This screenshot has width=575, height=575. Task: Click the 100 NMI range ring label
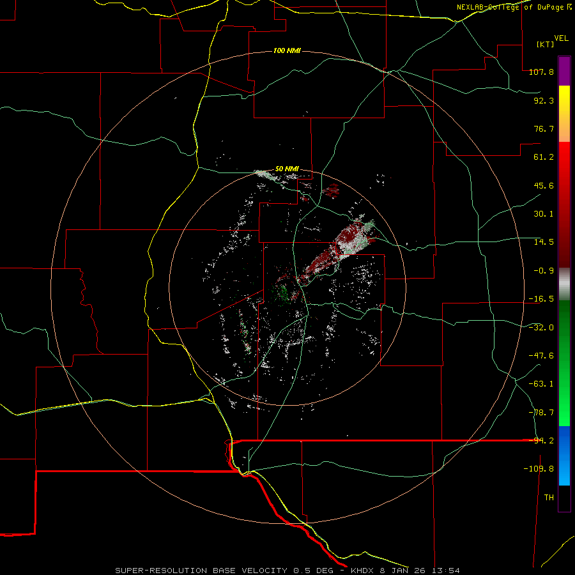287,50
